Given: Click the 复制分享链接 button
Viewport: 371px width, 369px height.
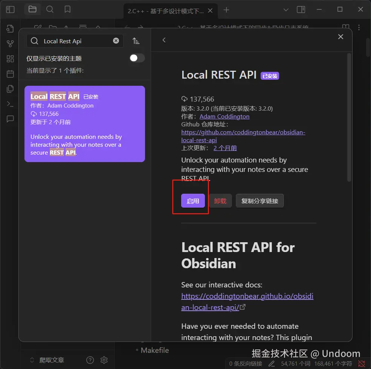Looking at the screenshot, I should (260, 201).
